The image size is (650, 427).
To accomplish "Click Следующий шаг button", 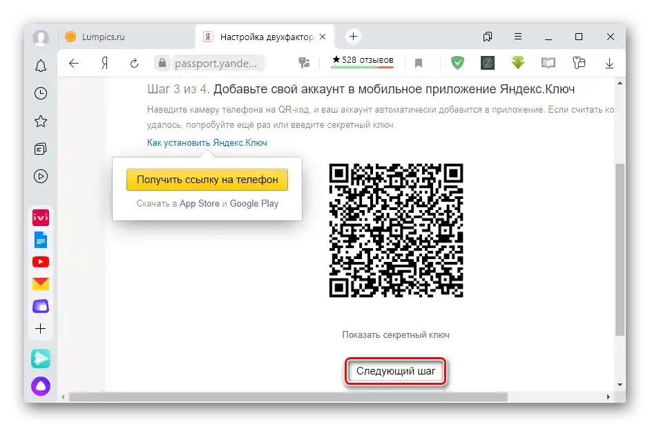I will 396,371.
